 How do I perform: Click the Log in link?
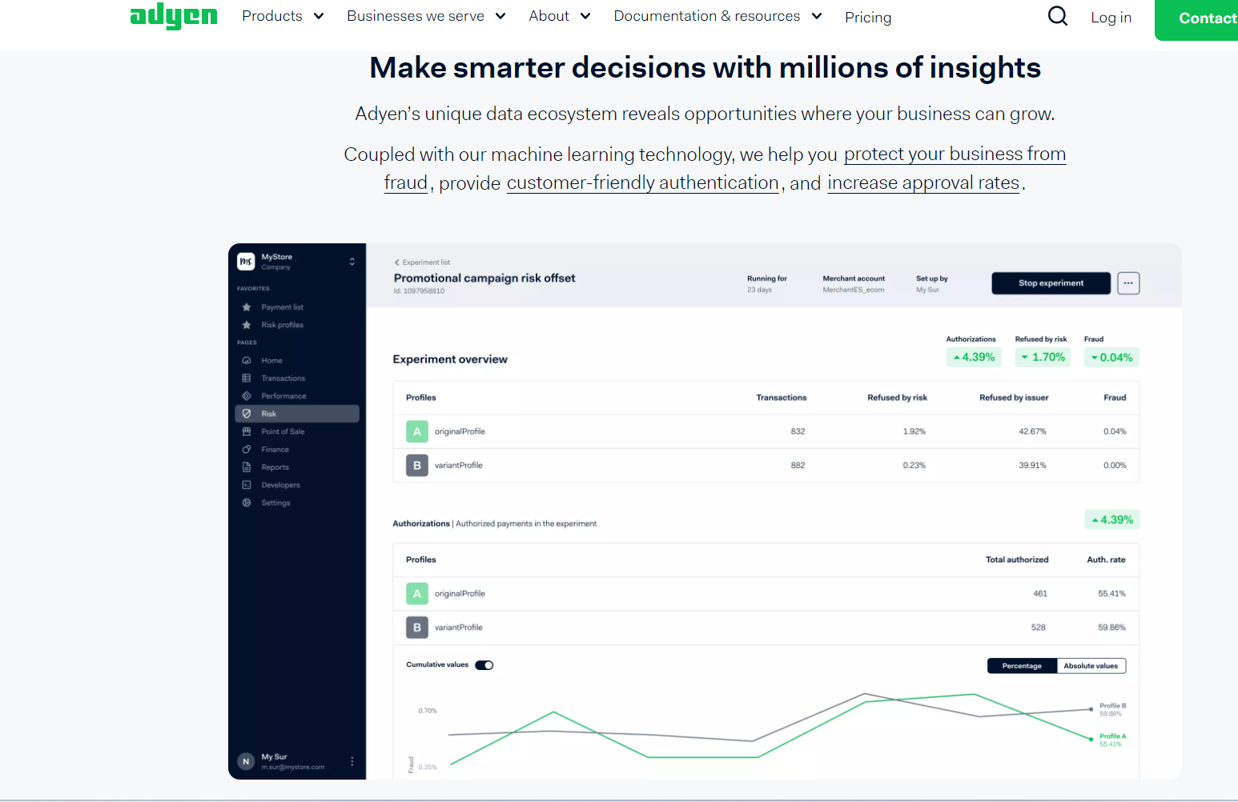(x=1111, y=18)
